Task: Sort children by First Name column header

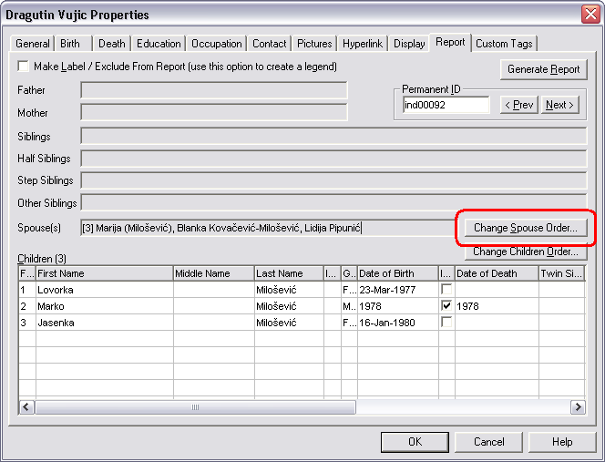Action: [x=103, y=273]
